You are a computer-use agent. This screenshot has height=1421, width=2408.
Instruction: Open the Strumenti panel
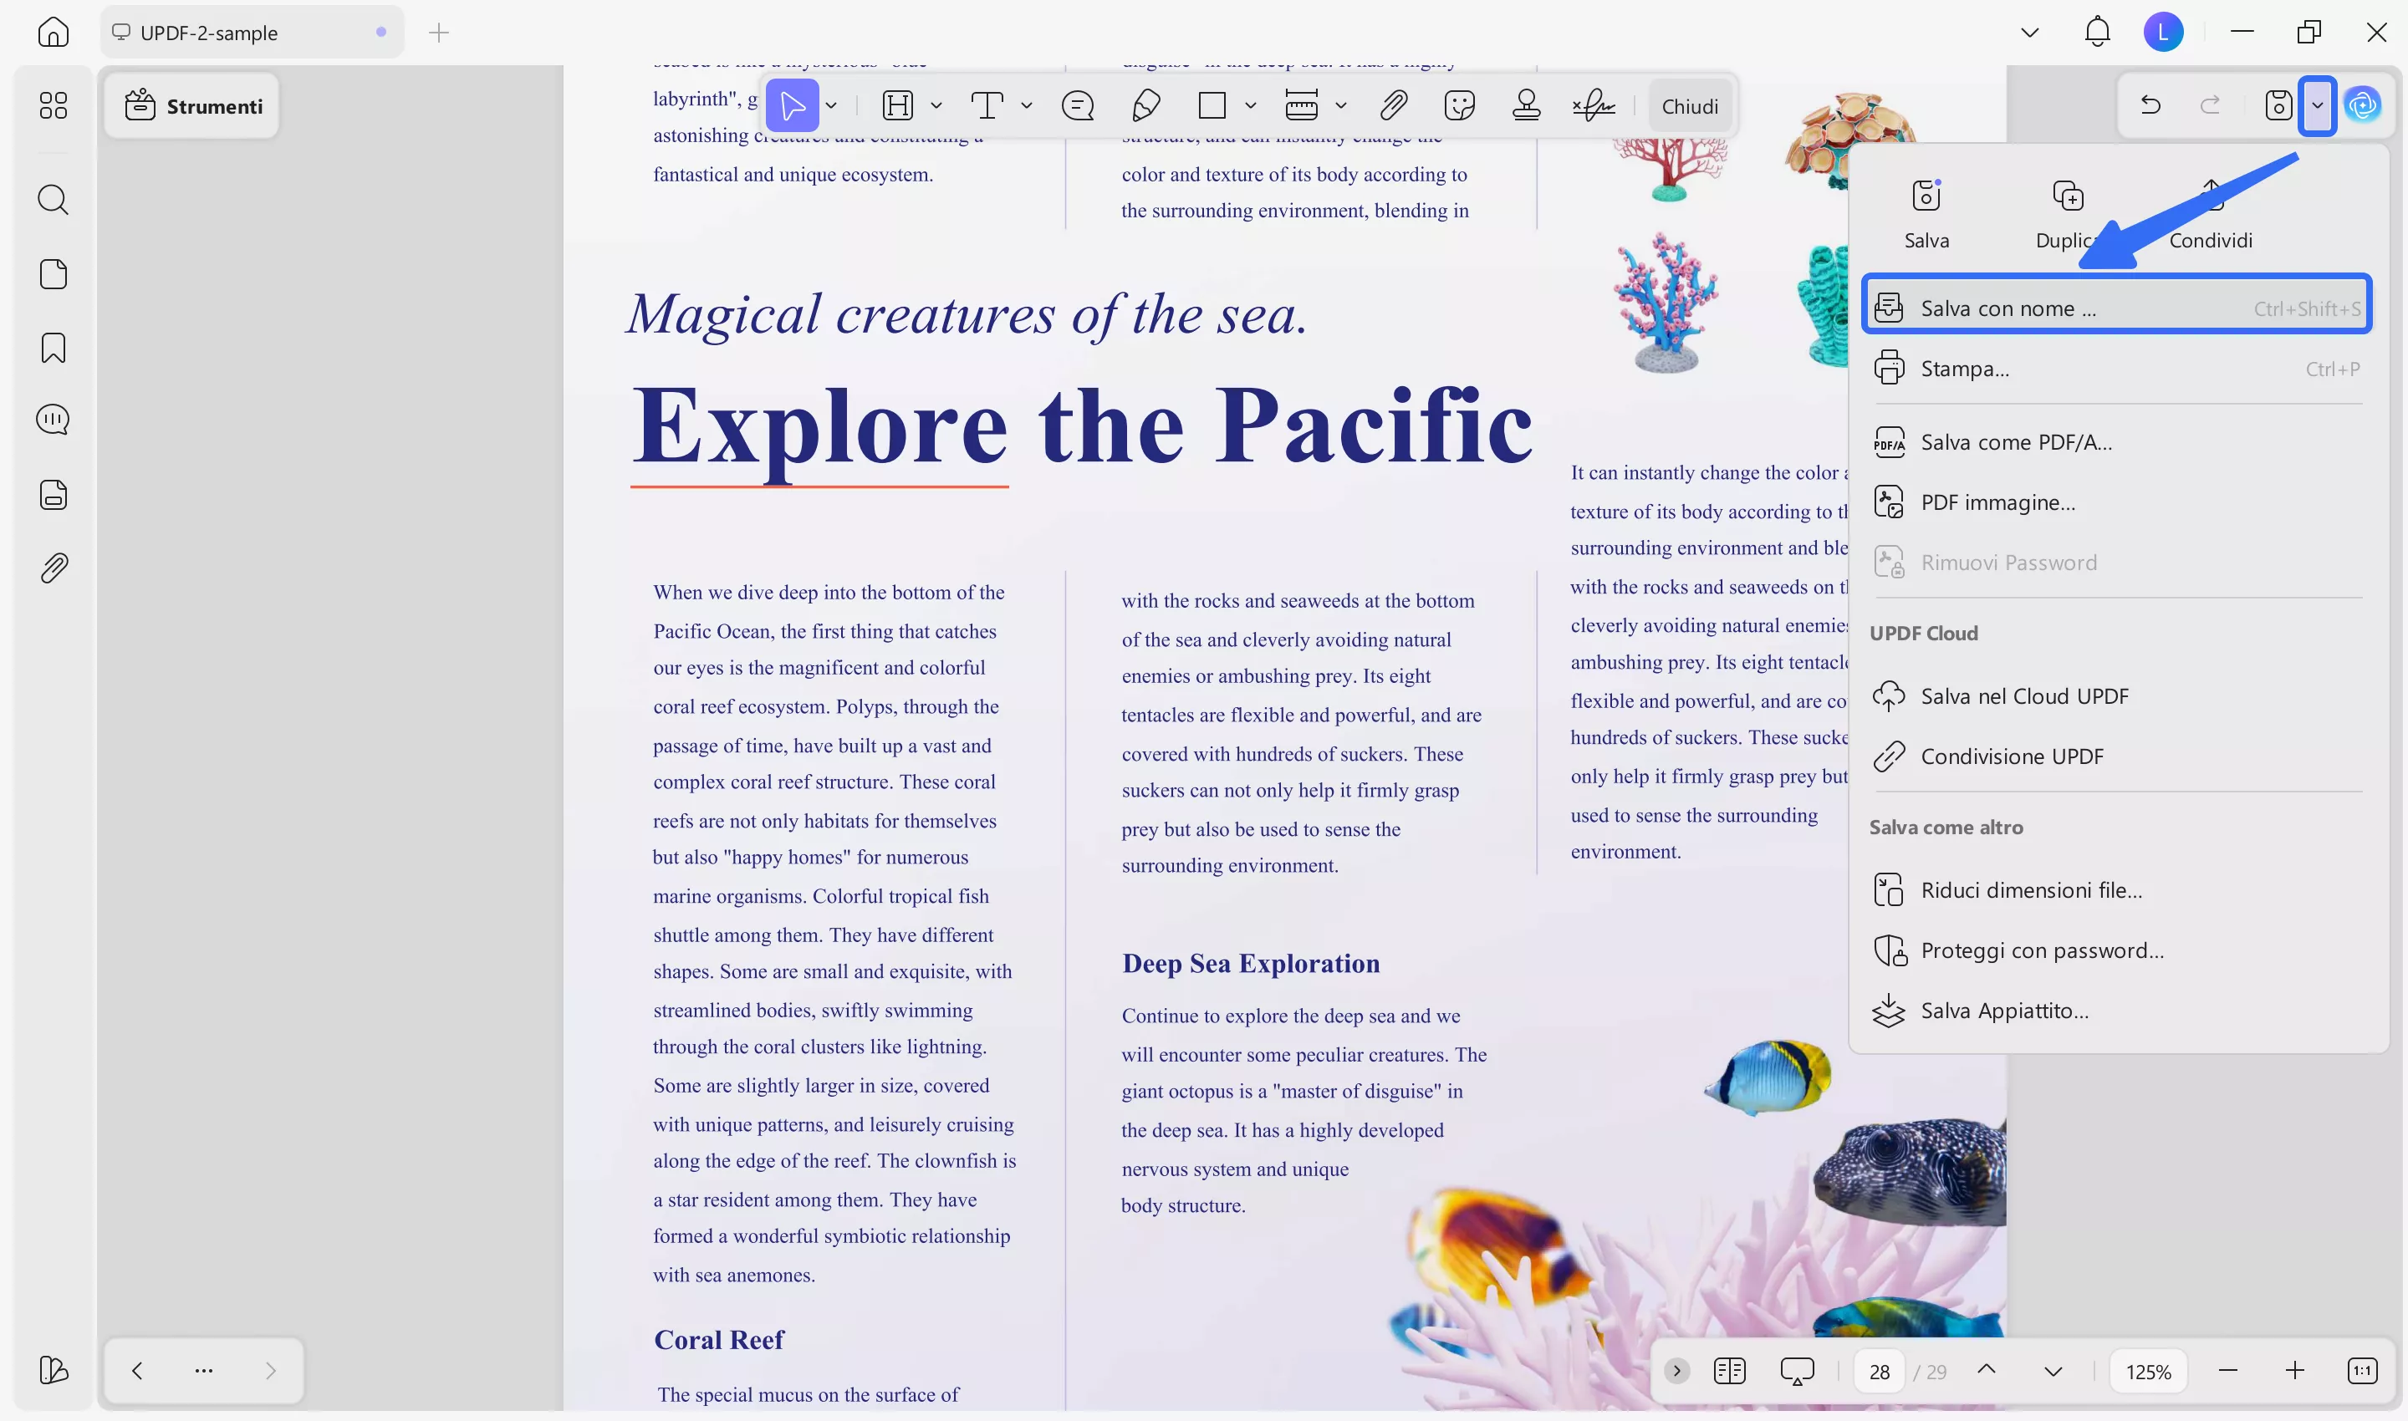coord(192,105)
